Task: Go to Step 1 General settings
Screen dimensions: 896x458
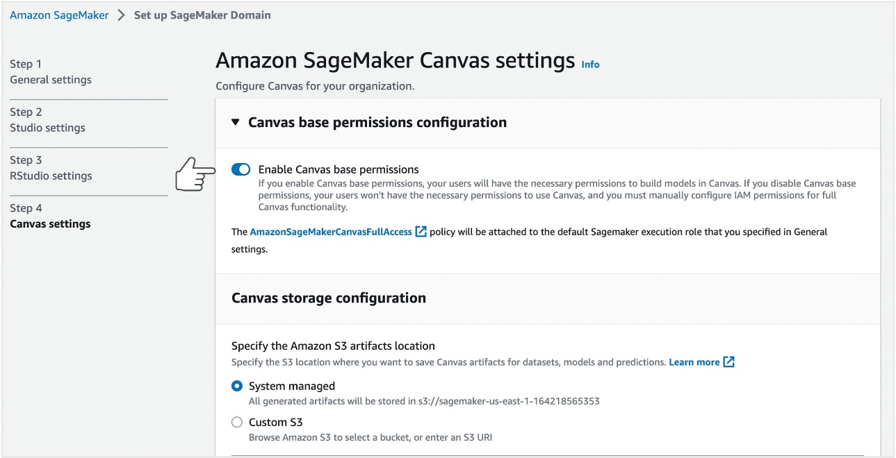Action: (51, 71)
